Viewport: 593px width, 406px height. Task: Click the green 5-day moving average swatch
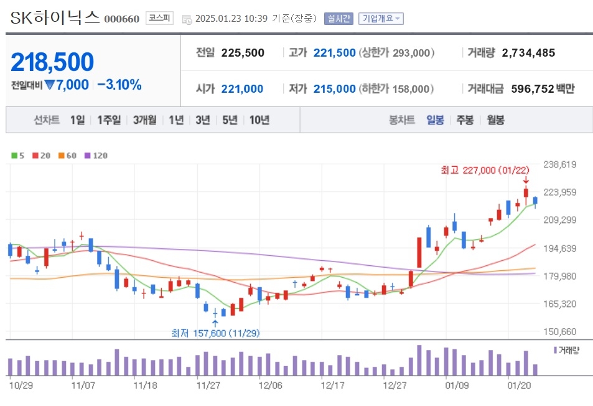point(14,156)
